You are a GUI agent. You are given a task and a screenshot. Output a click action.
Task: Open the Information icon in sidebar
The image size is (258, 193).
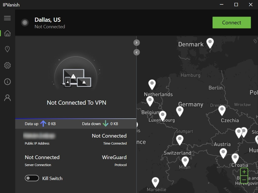8,82
